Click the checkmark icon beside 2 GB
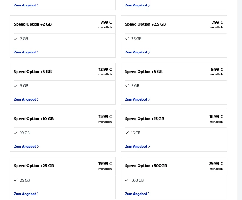The image size is (242, 200). [x=16, y=39]
